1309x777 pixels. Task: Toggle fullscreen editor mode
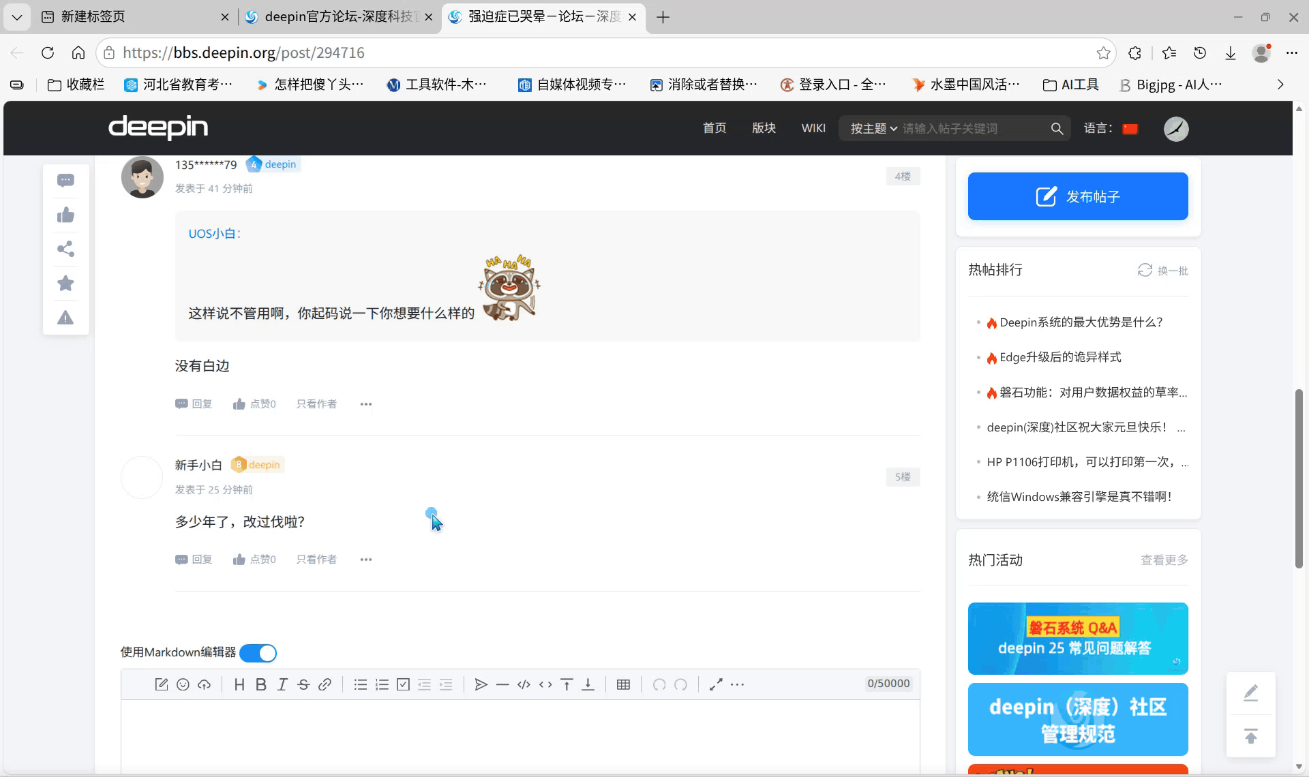[x=716, y=684]
